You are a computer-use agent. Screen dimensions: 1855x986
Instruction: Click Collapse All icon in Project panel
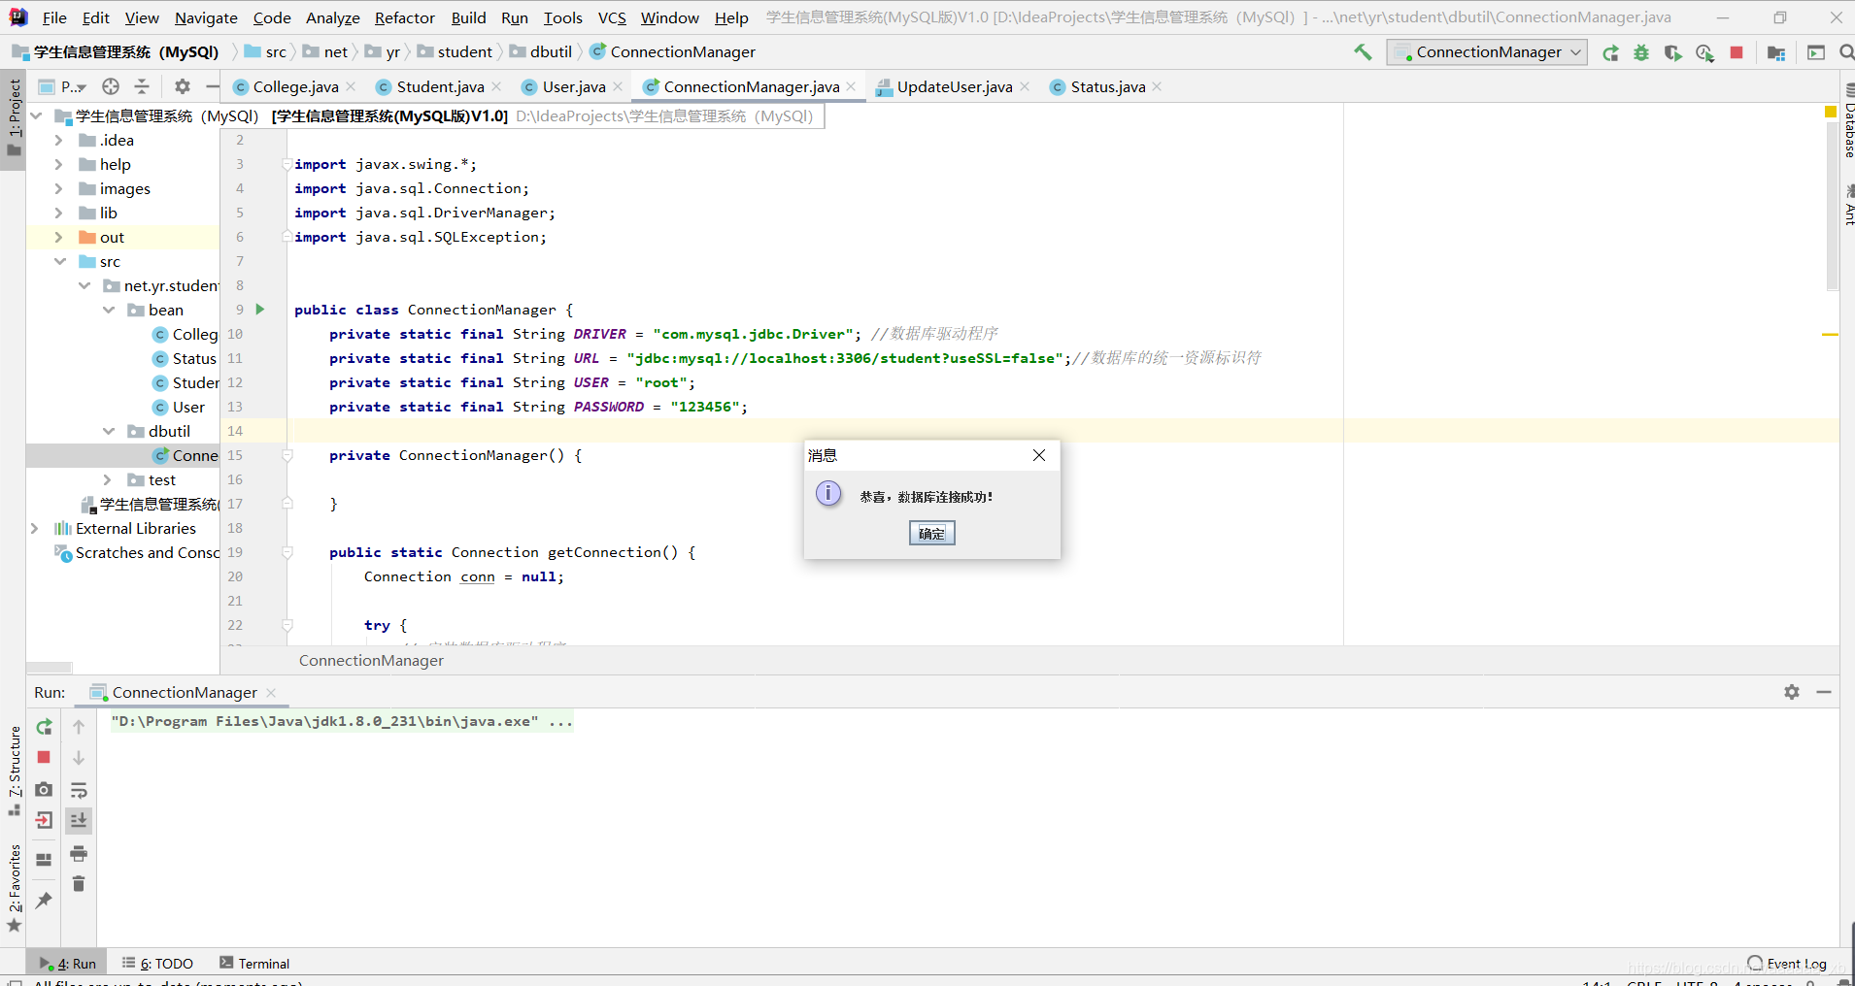click(142, 86)
